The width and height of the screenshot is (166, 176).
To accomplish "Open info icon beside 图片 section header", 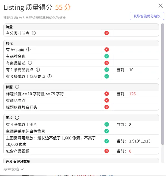I will [x=17, y=118].
